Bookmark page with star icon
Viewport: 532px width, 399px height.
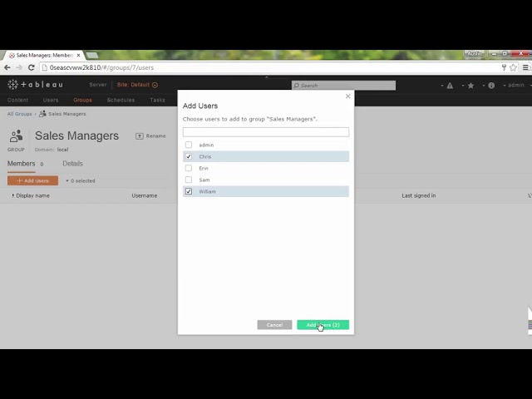click(514, 67)
